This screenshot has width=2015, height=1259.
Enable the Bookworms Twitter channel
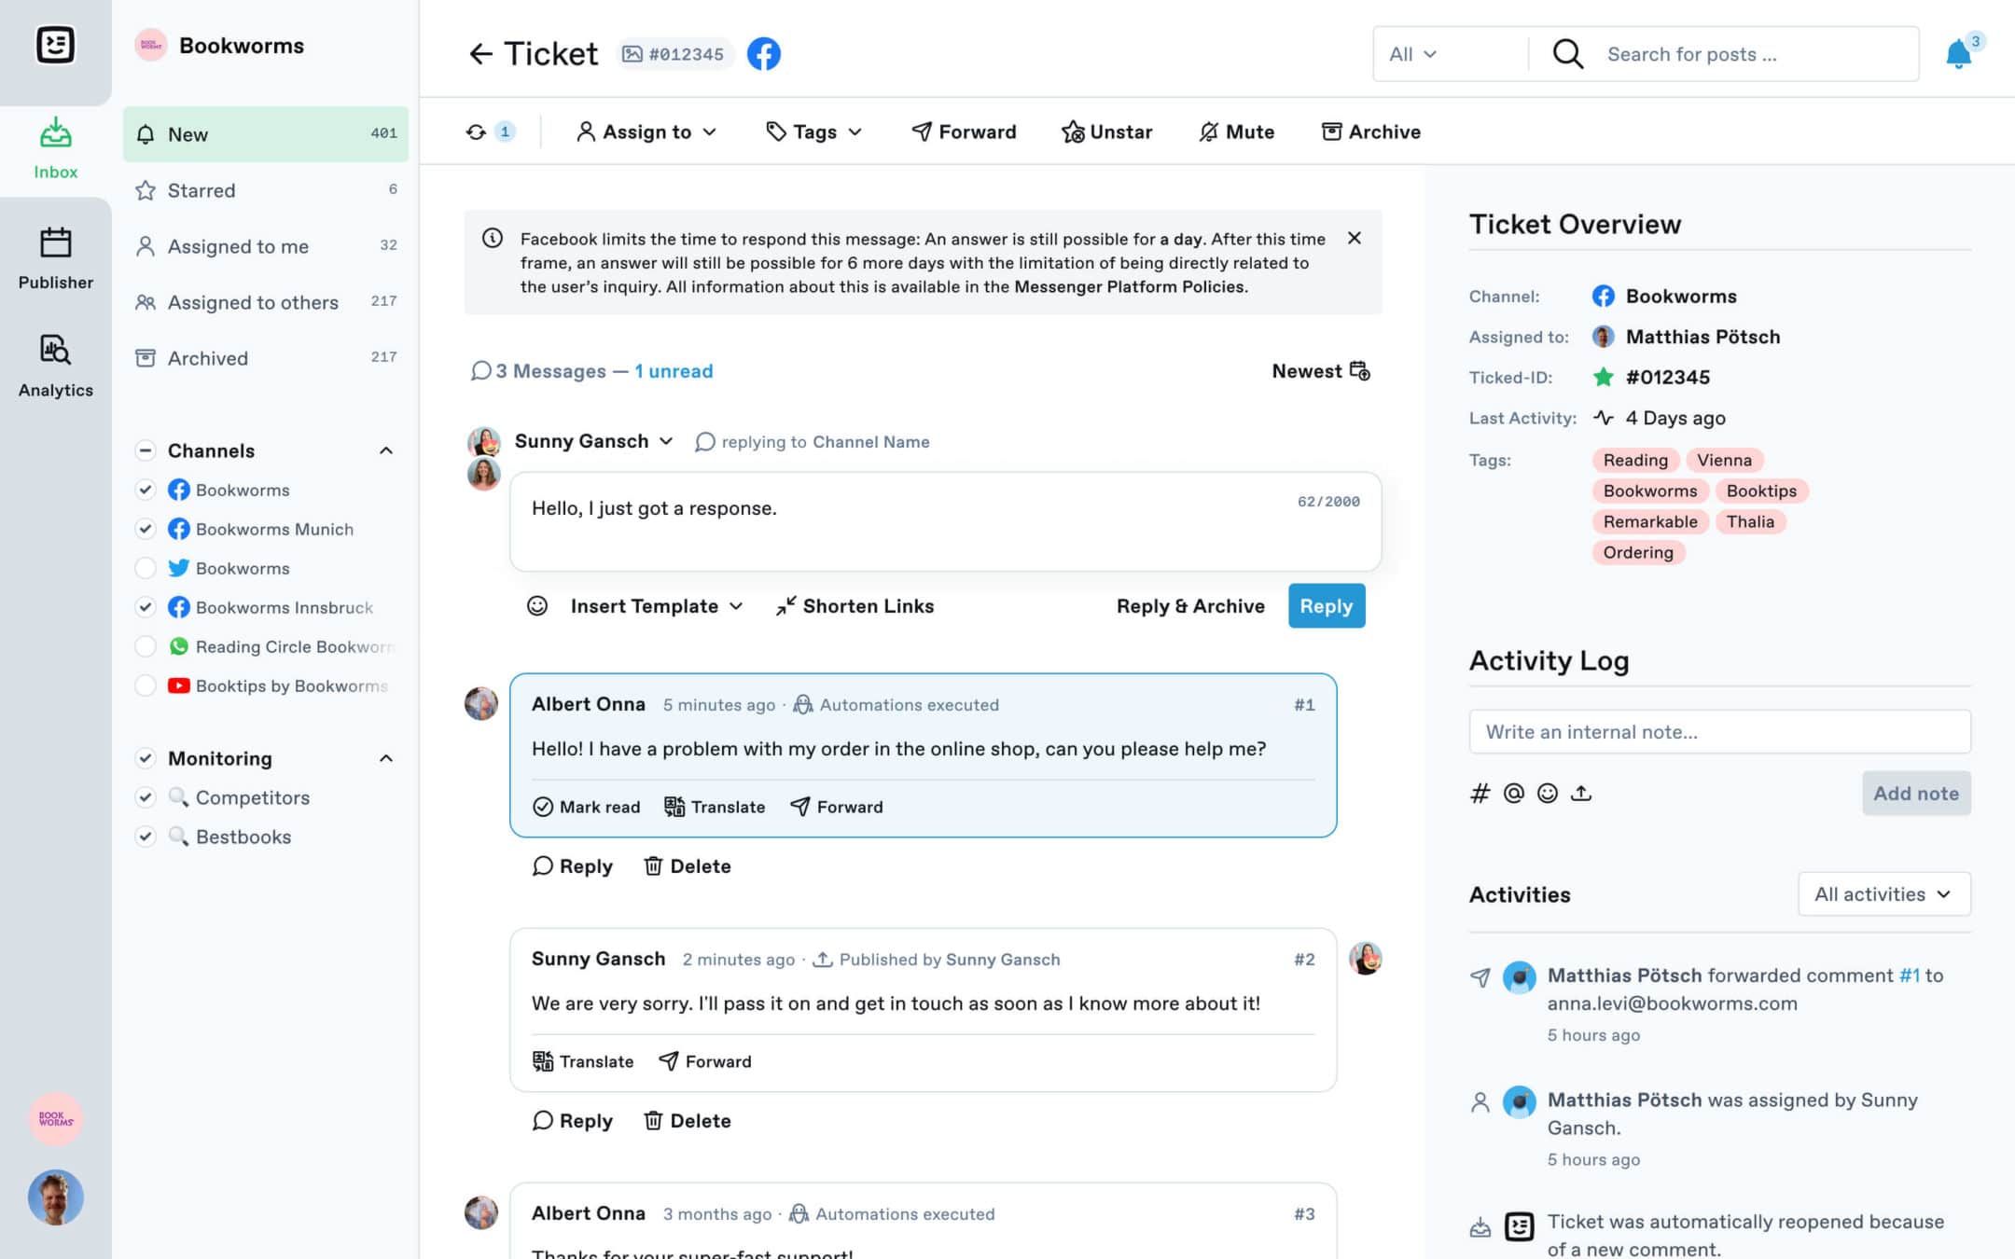(x=145, y=568)
